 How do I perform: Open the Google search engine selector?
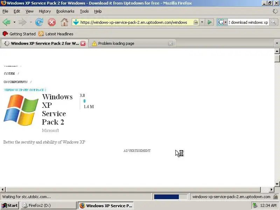click(x=222, y=22)
